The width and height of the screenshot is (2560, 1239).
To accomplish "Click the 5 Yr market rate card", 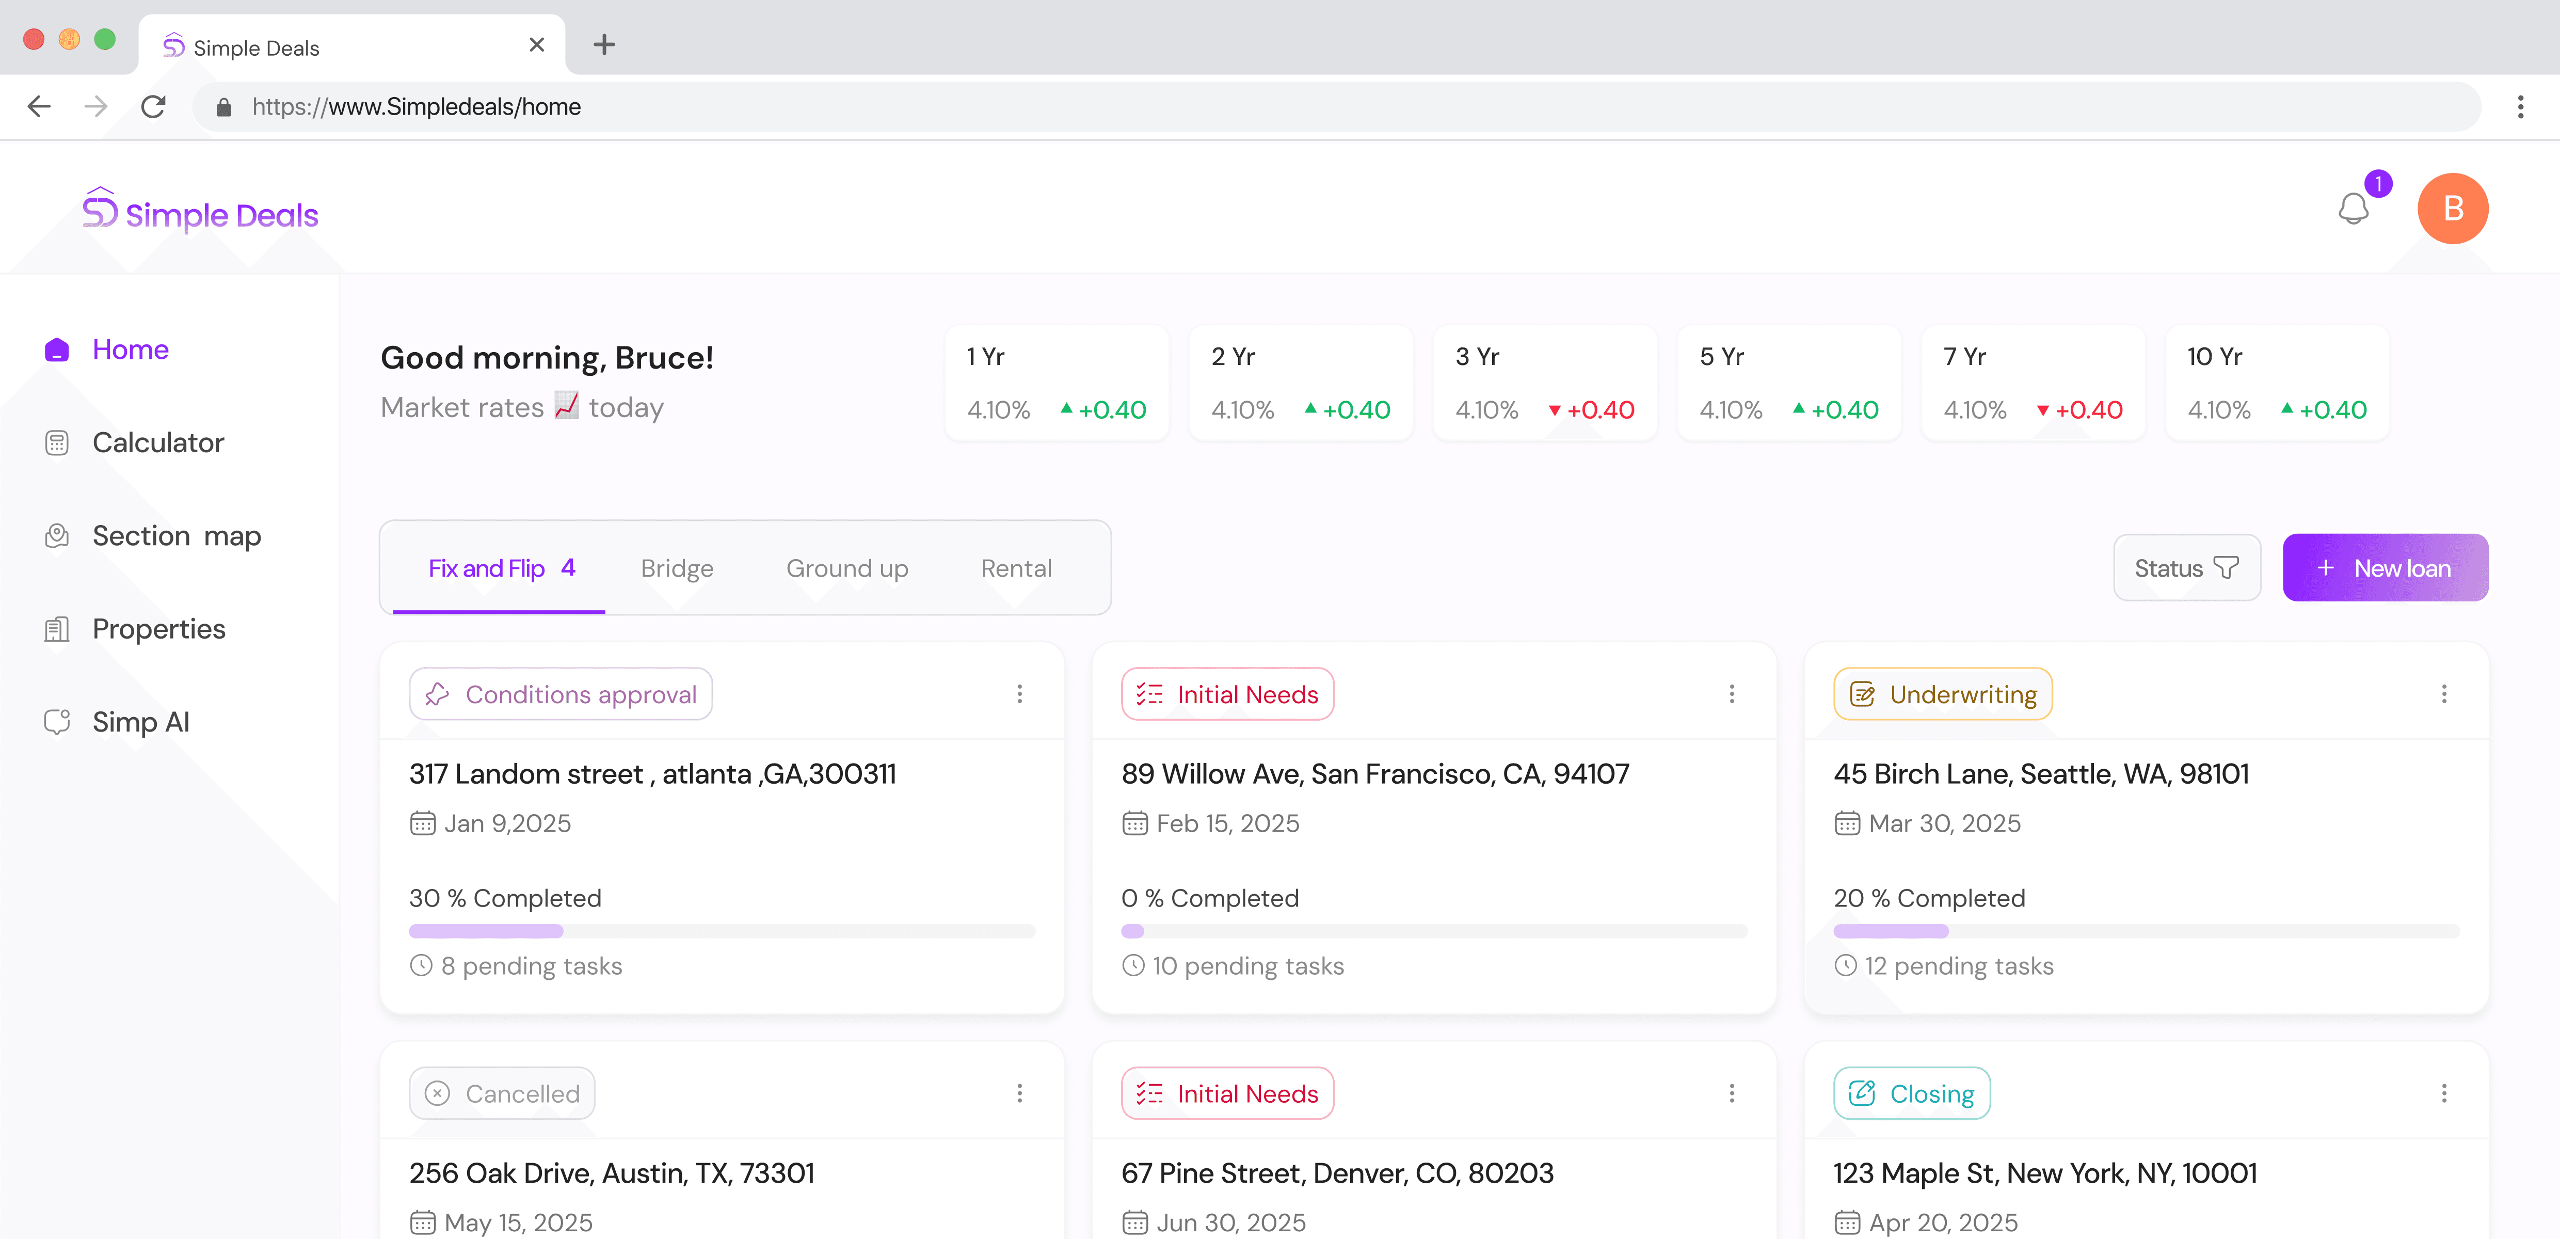I will click(1789, 383).
